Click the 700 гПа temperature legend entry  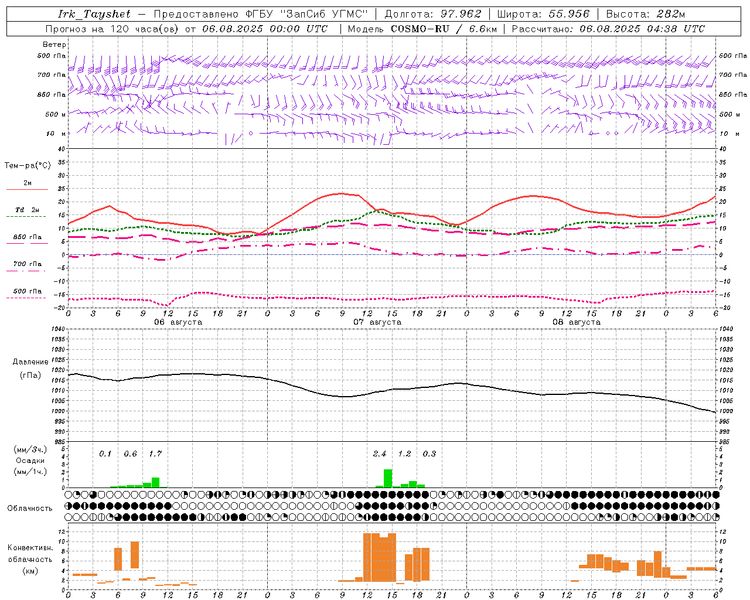(x=27, y=264)
